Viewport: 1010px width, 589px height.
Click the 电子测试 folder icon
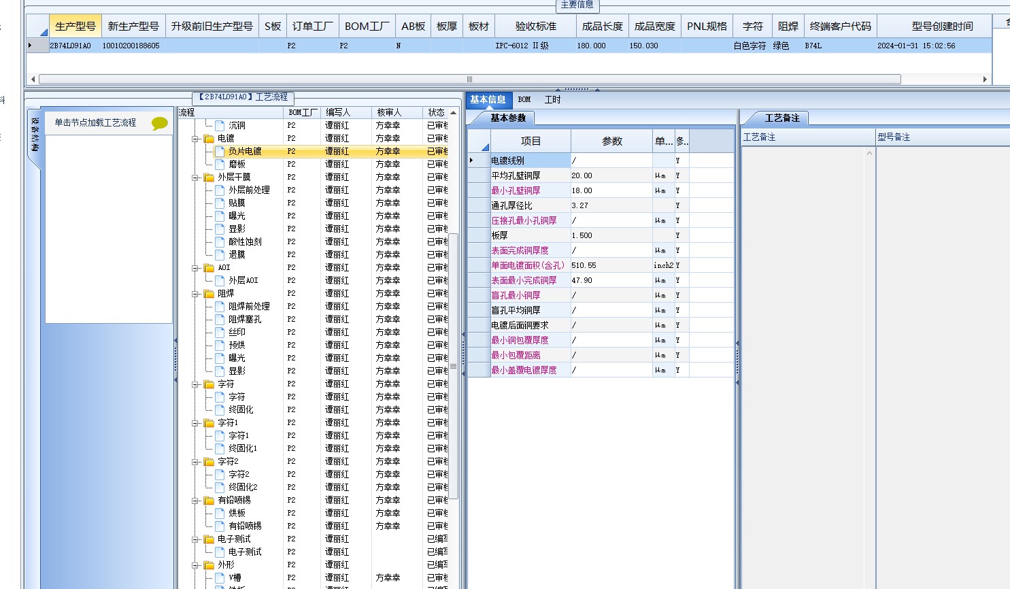tap(209, 539)
